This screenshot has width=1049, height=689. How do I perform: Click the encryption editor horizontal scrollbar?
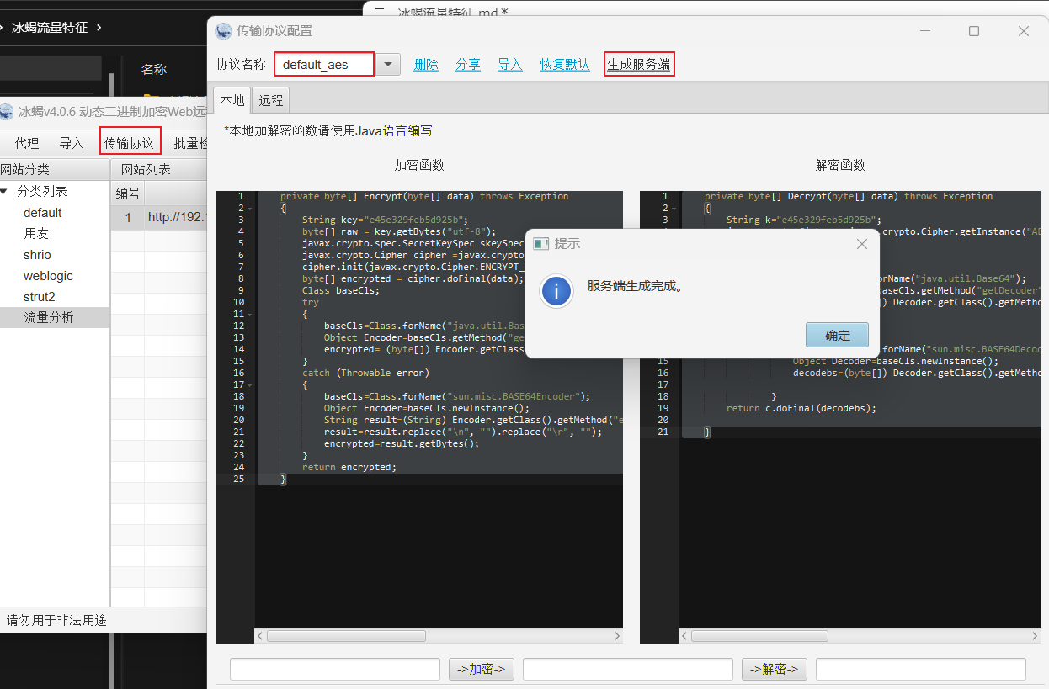coord(438,636)
